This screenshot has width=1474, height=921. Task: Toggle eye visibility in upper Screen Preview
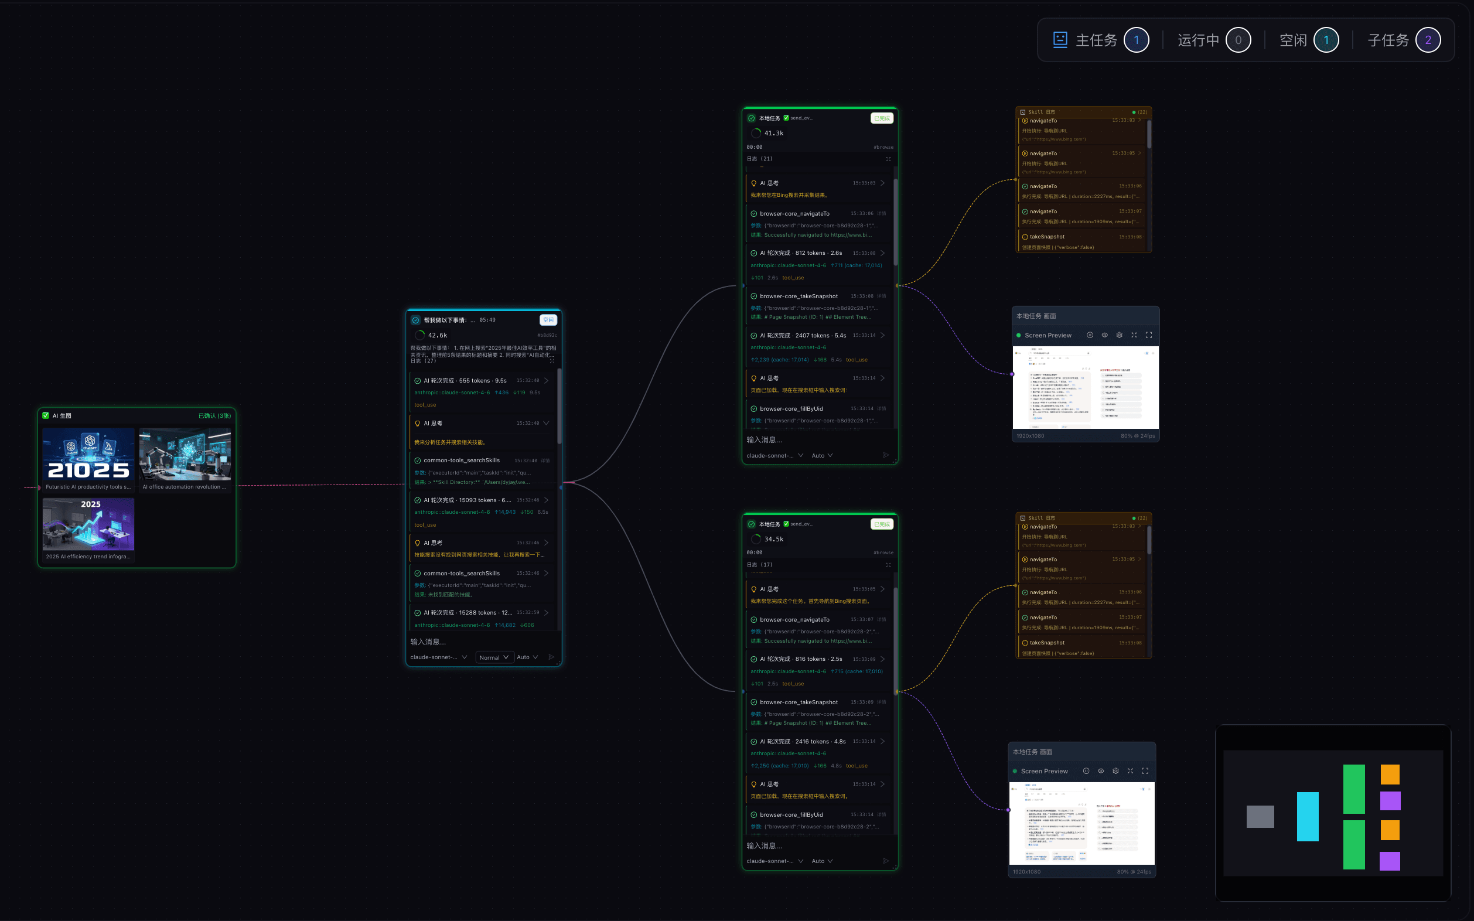(x=1104, y=335)
